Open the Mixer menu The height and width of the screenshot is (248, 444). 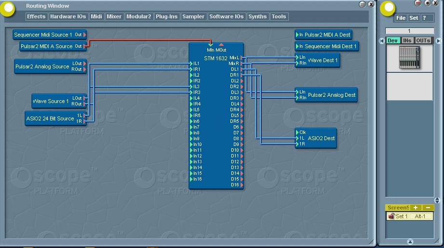pos(114,16)
